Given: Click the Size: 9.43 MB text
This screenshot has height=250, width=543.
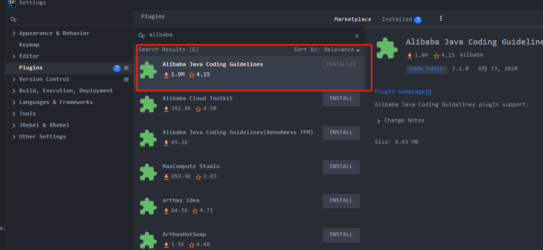Looking at the screenshot, I should (x=396, y=142).
